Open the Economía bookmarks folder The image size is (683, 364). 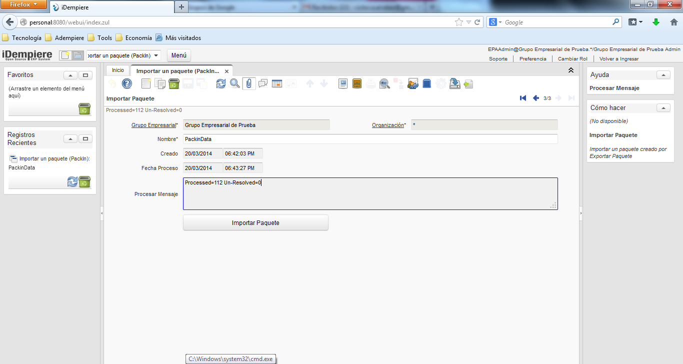click(x=133, y=37)
